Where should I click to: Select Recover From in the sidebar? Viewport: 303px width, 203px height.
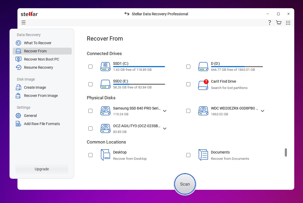tap(35, 51)
